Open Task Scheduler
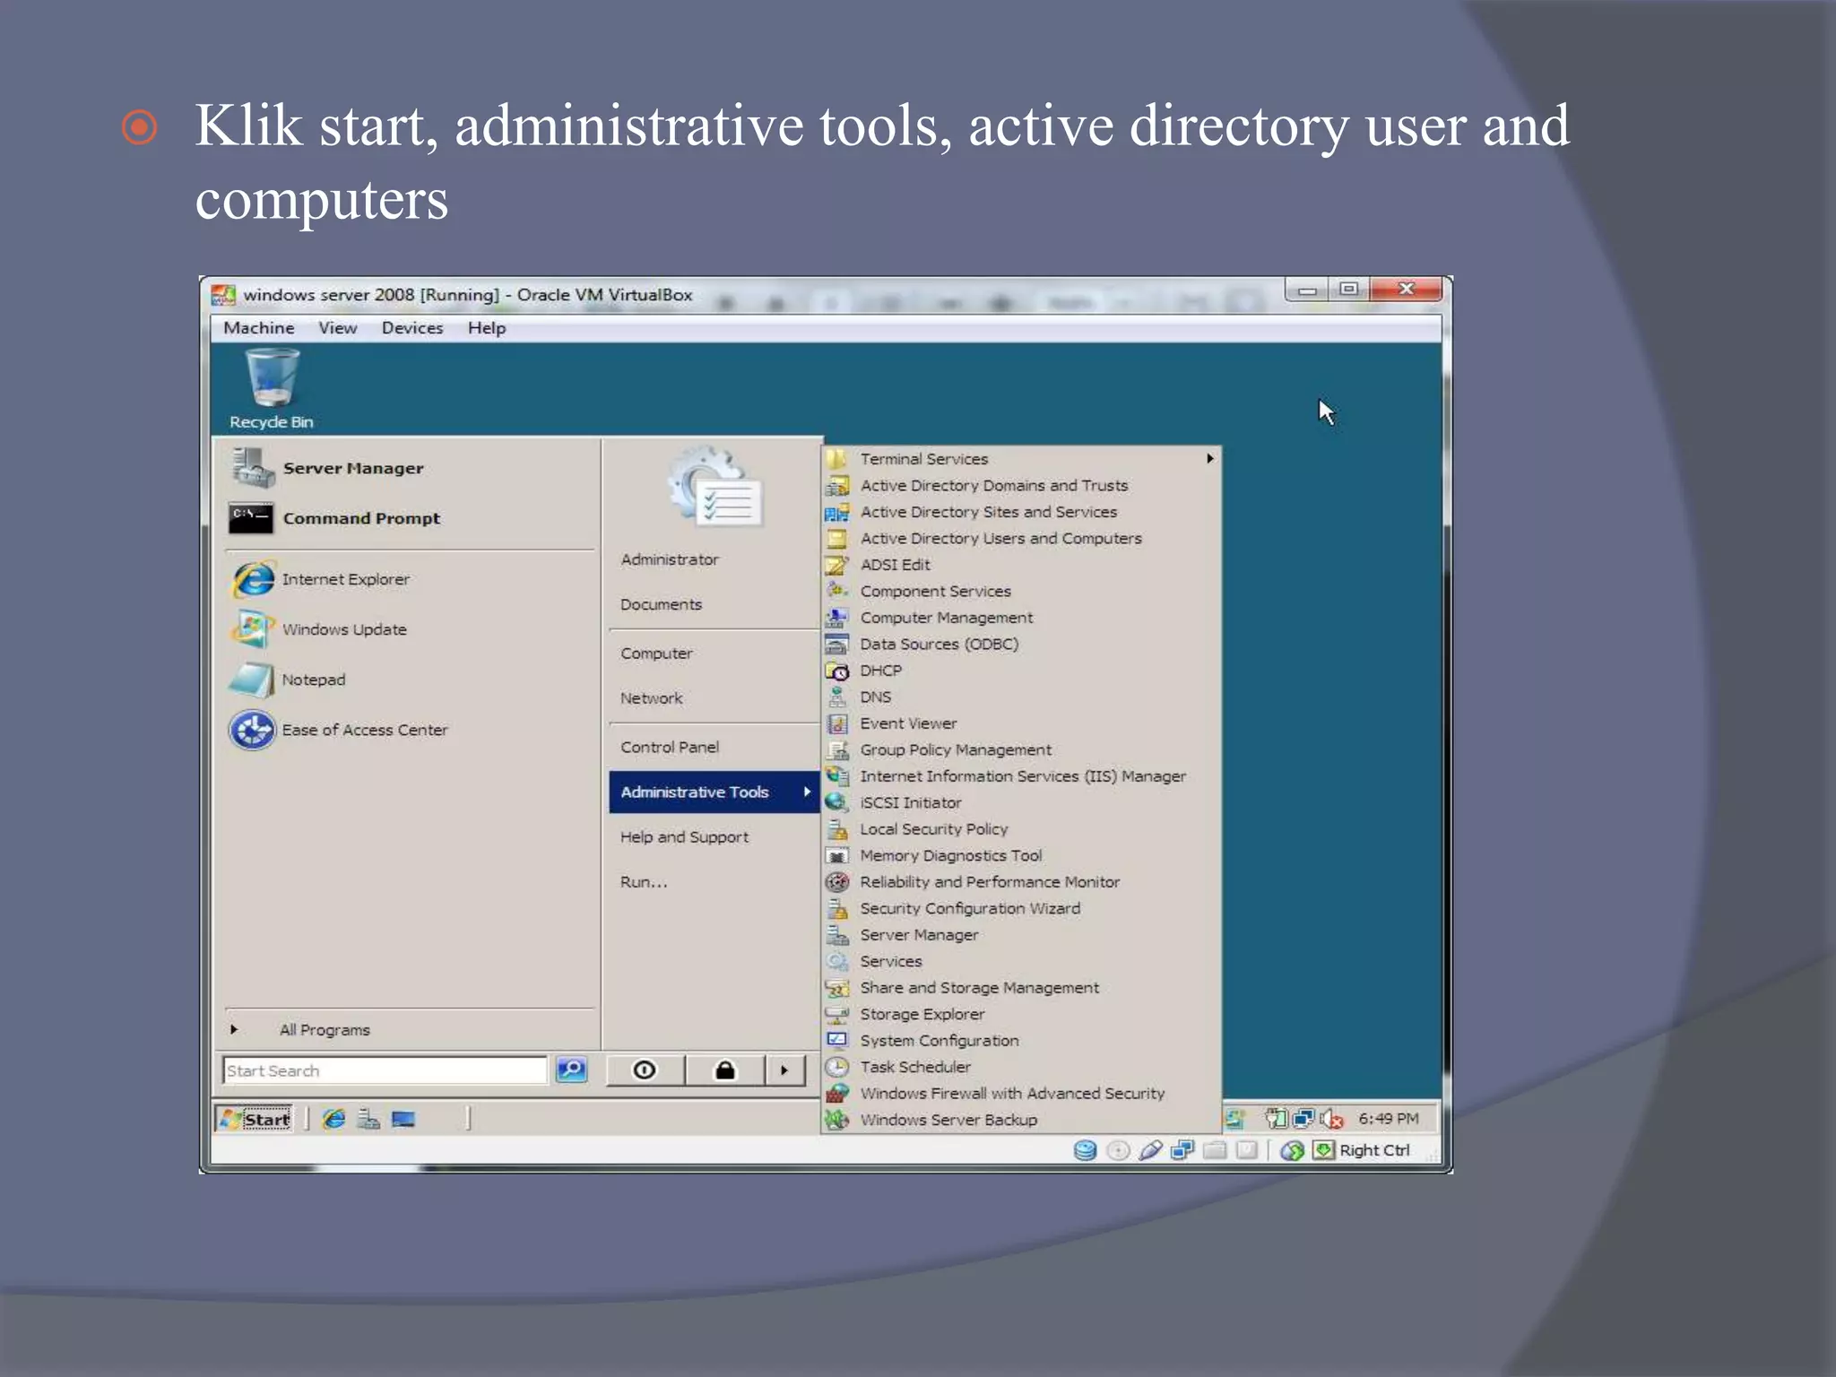The width and height of the screenshot is (1836, 1377). pyautogui.click(x=1021, y=1067)
